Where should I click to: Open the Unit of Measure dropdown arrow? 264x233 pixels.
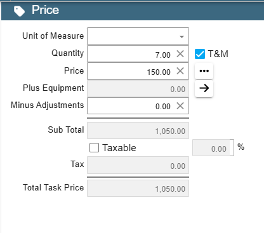181,37
